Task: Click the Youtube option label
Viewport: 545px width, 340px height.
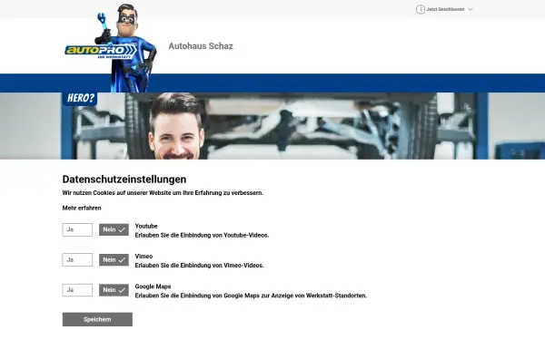Action: [x=146, y=226]
